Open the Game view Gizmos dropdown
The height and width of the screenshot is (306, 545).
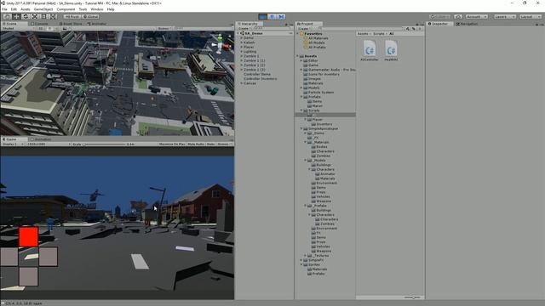click(x=224, y=144)
